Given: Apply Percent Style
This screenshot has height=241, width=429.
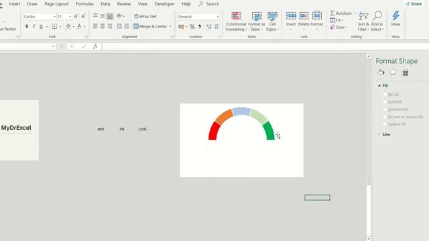Looking at the screenshot, I should (192, 27).
